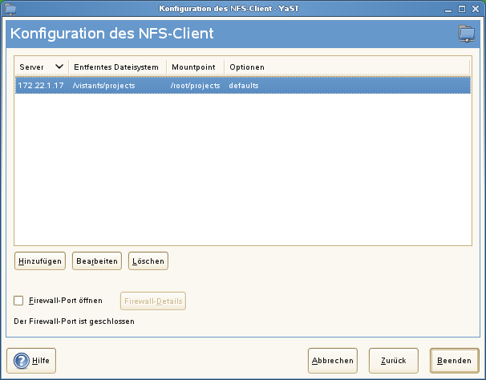
Task: Click the Hinzufügen button
Action: (x=40, y=261)
